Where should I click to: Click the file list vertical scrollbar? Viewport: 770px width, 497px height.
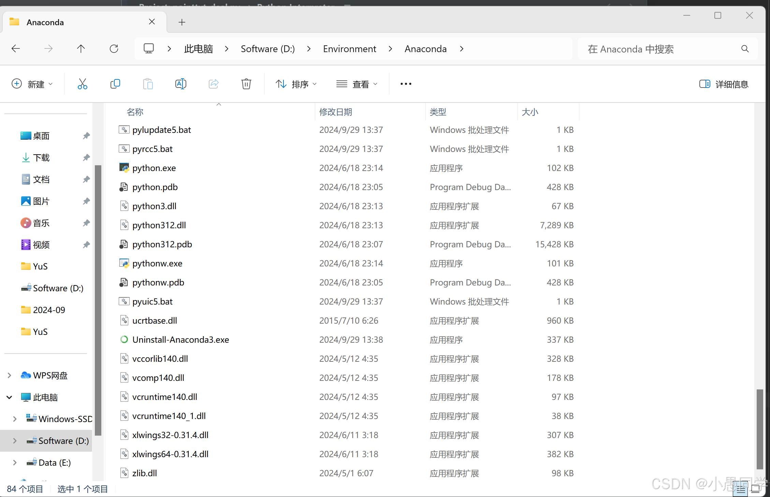pos(760,429)
